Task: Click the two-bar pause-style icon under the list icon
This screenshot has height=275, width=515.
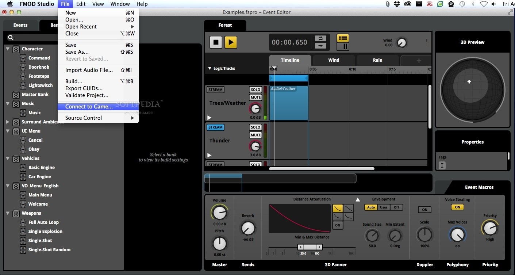Action: pos(343,46)
